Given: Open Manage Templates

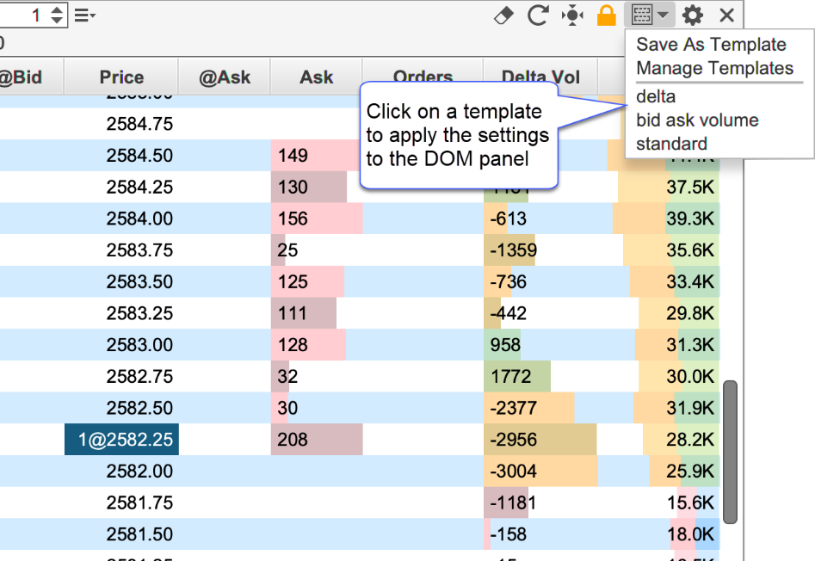Looking at the screenshot, I should tap(714, 68).
